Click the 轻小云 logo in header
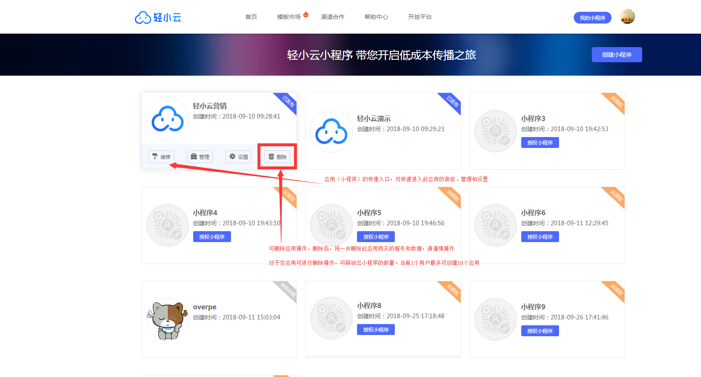 158,18
